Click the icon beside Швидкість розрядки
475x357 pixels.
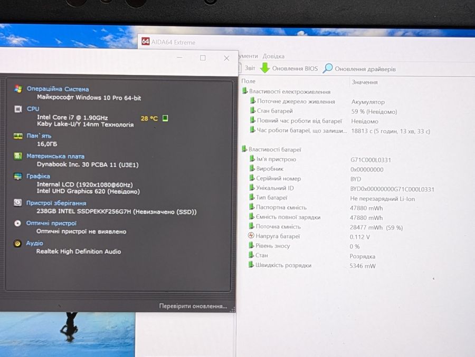[251, 265]
